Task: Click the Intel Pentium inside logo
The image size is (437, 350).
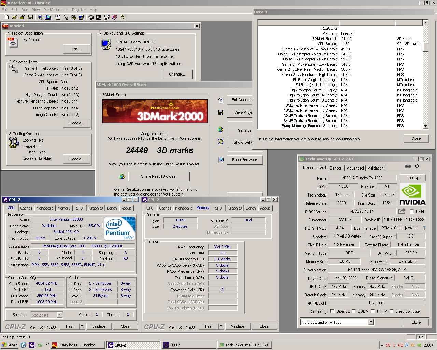Action: [x=119, y=228]
